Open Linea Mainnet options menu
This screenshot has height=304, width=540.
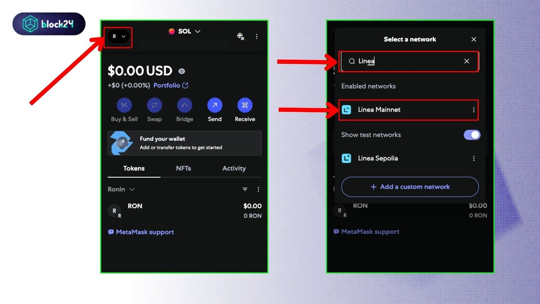pos(474,110)
